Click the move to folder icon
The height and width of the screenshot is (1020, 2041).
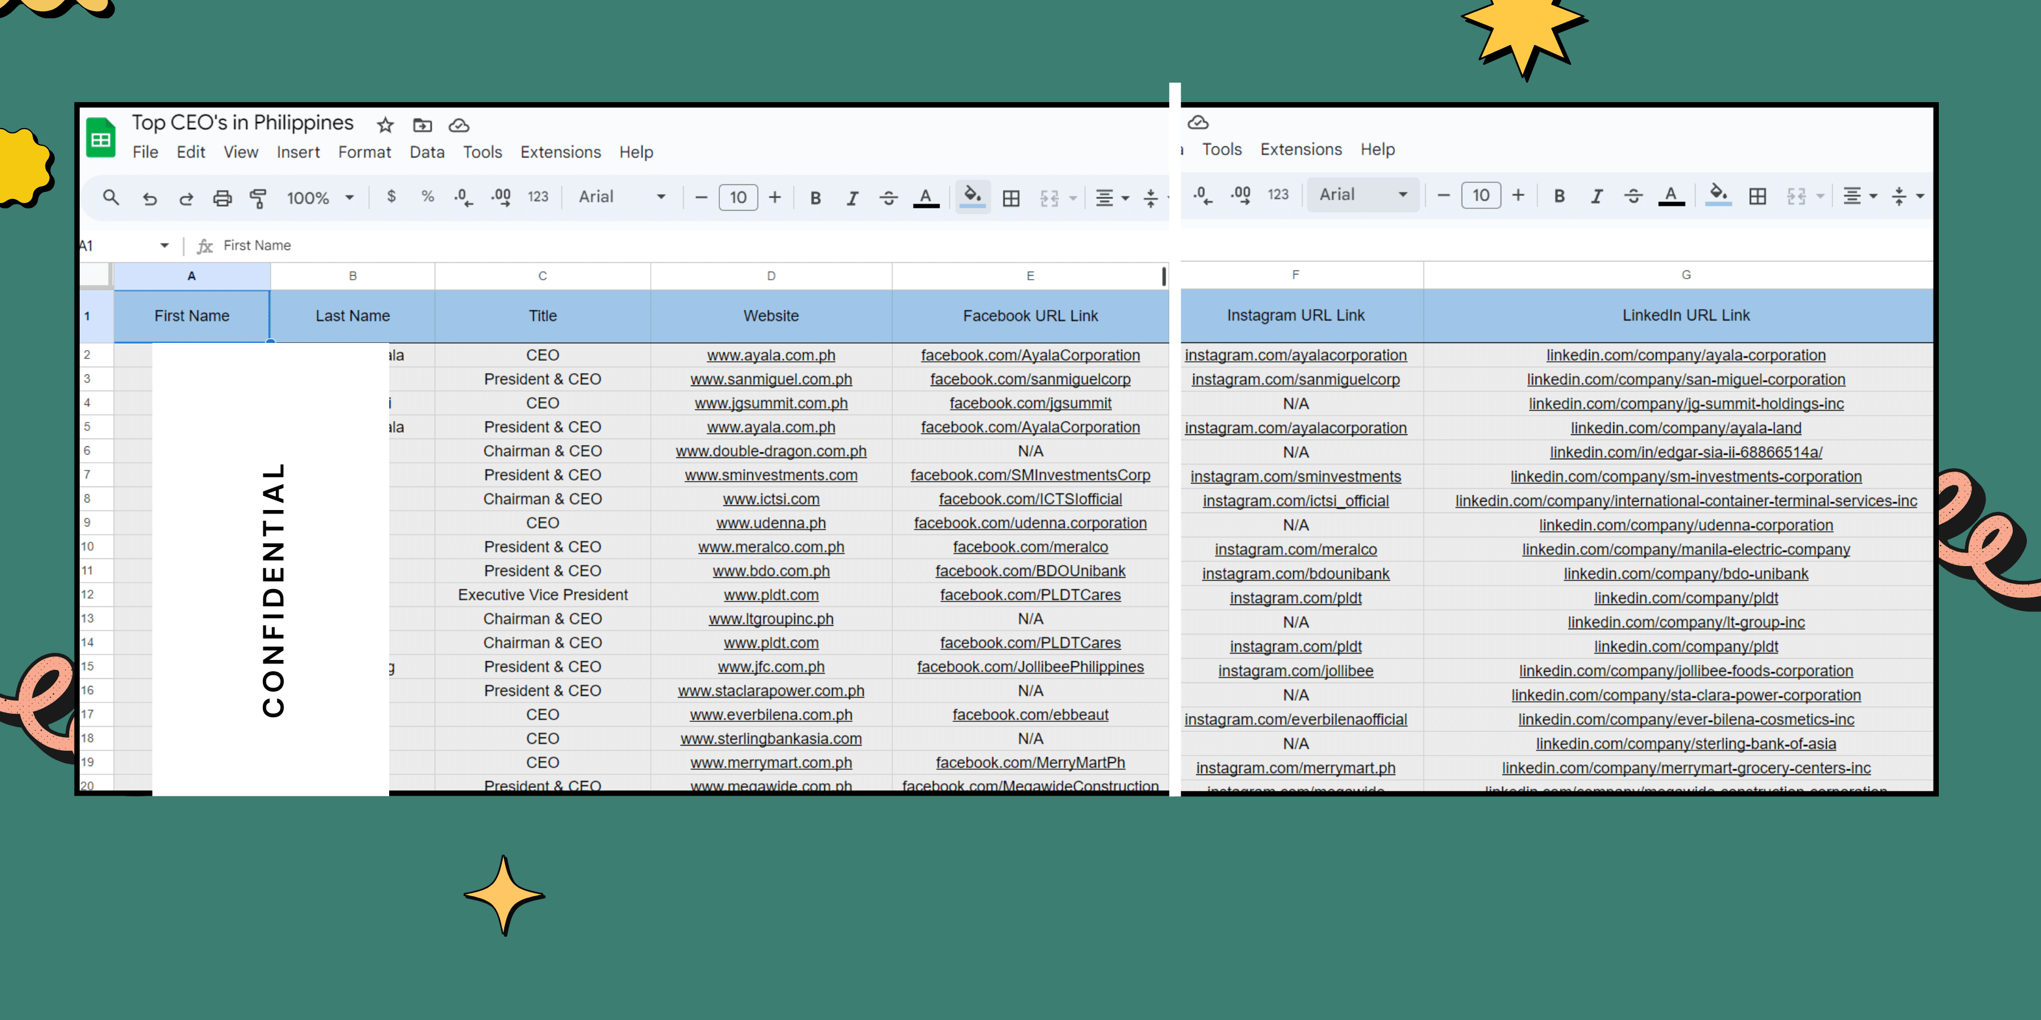(422, 125)
